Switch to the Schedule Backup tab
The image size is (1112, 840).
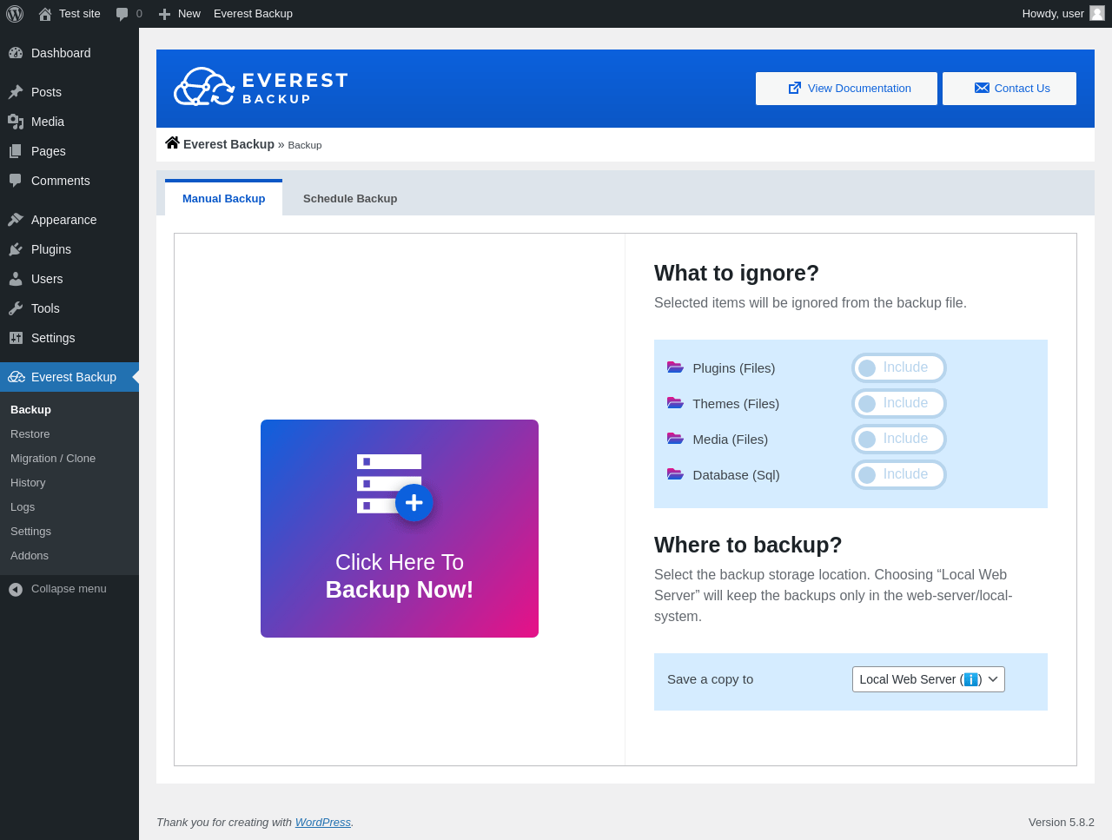pos(350,198)
